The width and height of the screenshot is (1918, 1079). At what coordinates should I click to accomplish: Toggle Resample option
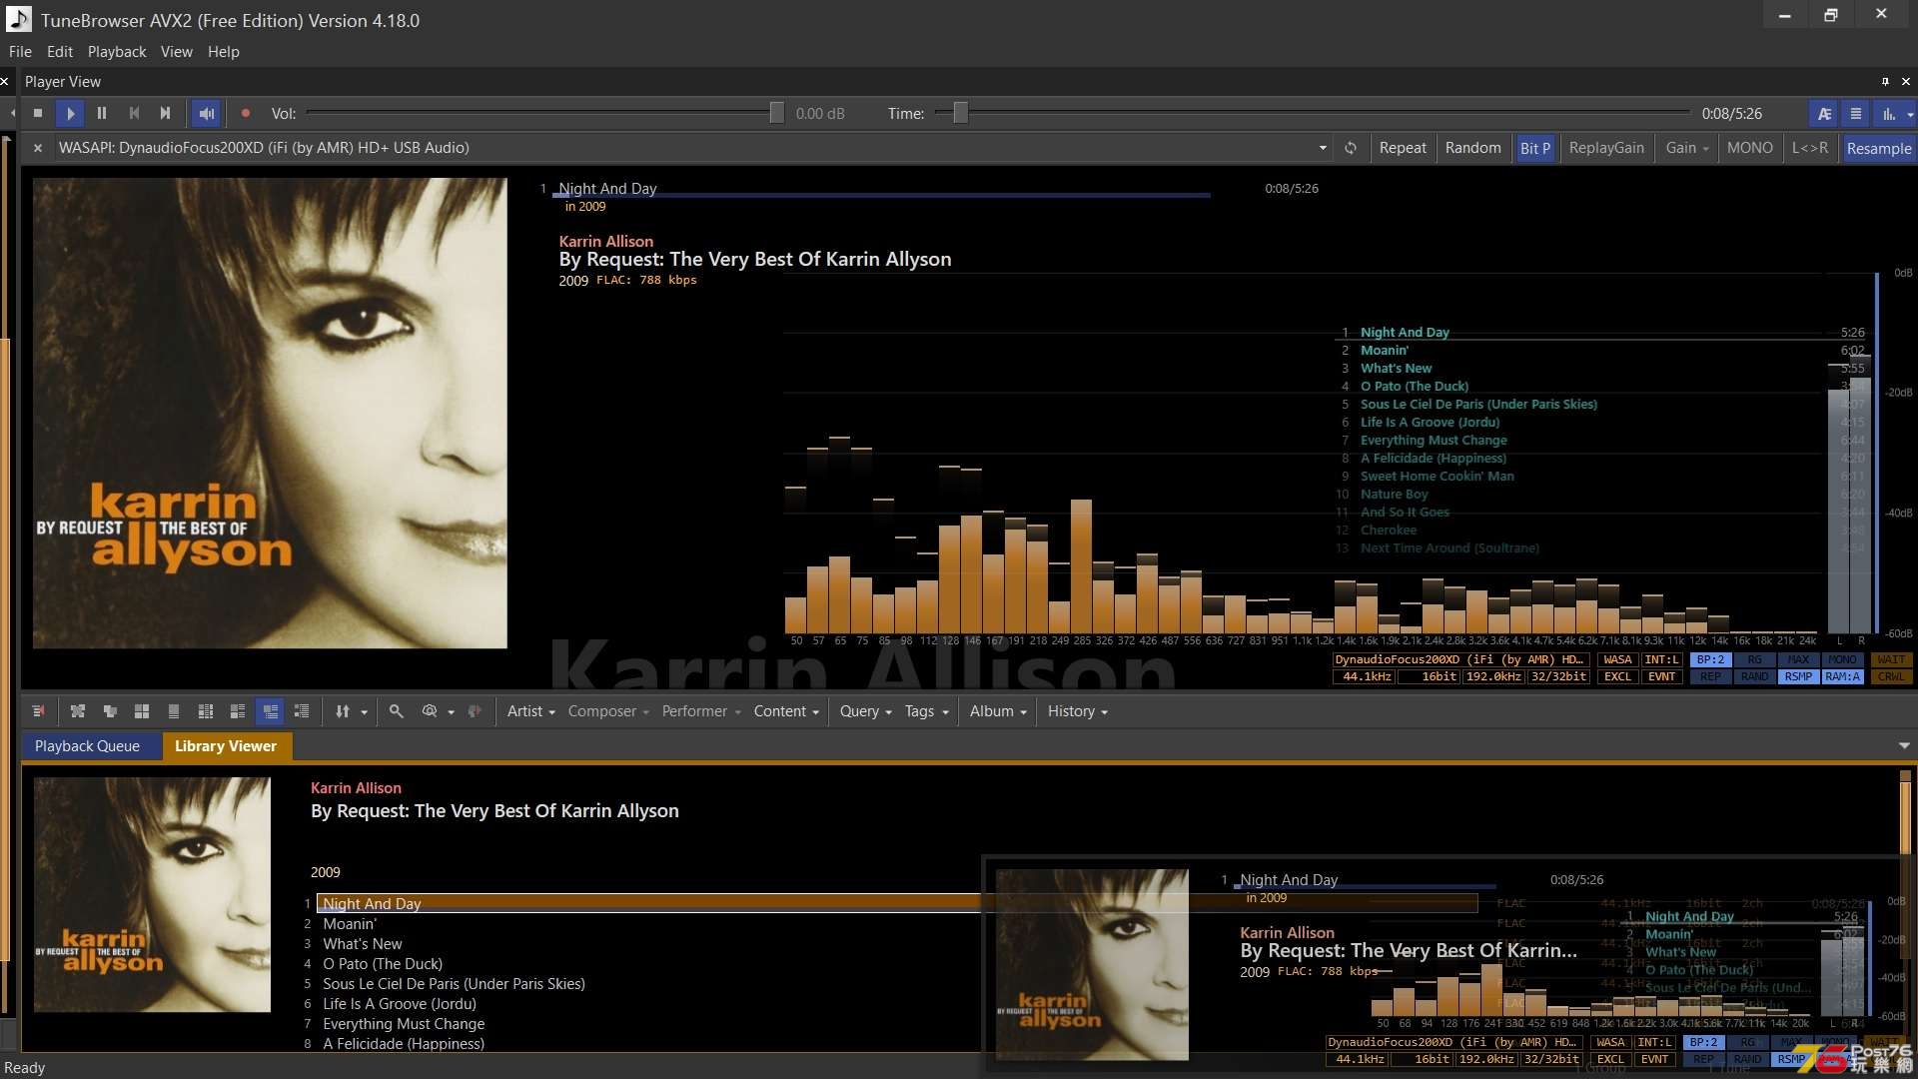pyautogui.click(x=1879, y=148)
